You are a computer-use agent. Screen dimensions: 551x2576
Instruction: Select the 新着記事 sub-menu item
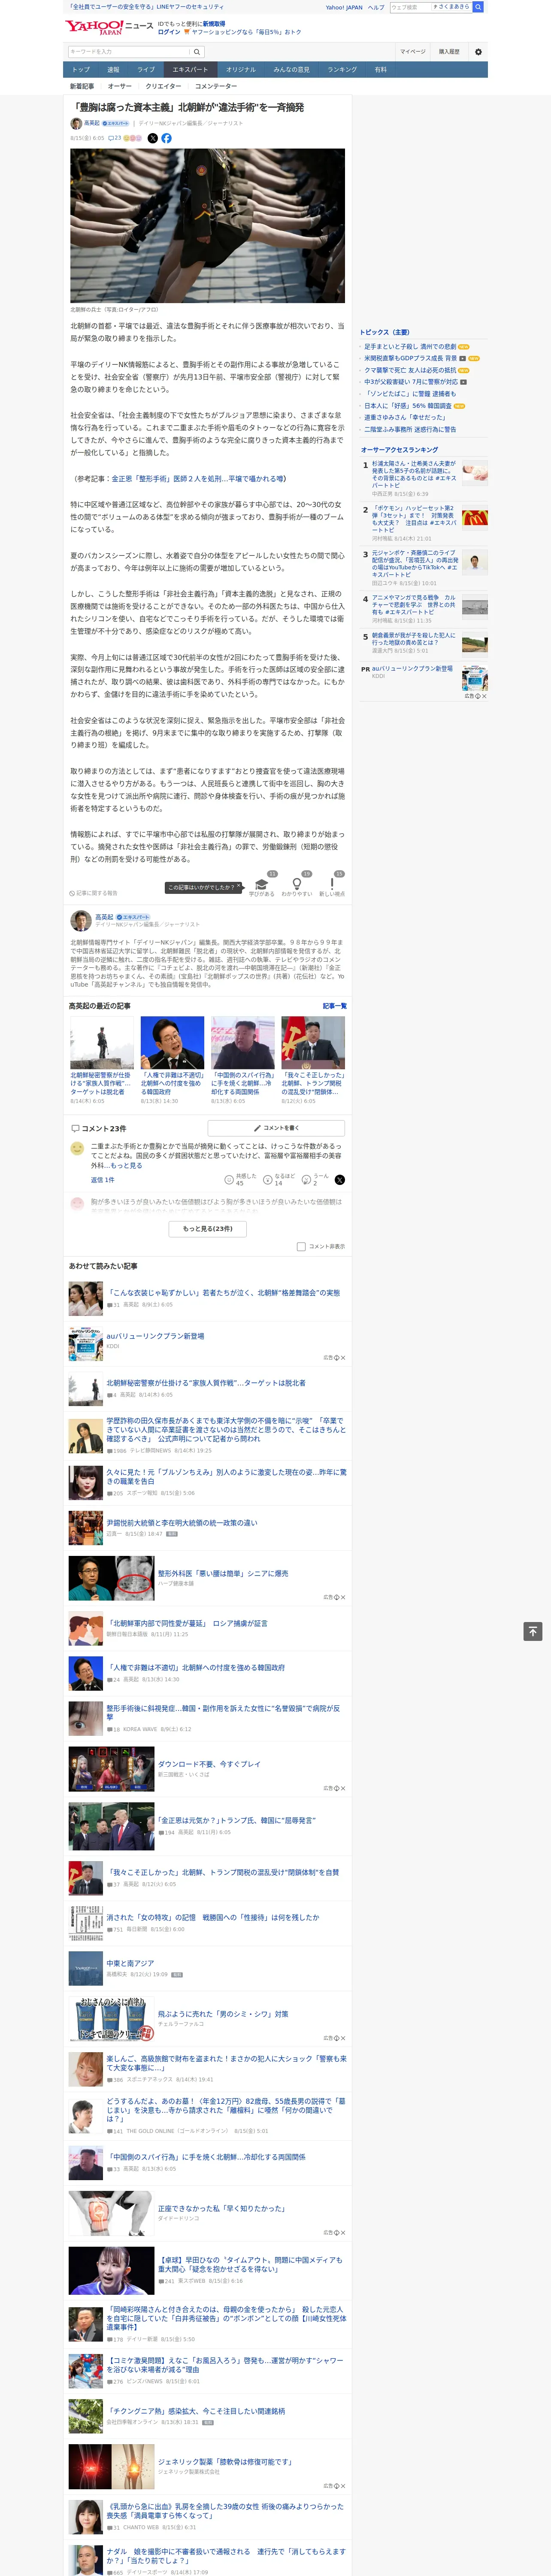pyautogui.click(x=82, y=86)
